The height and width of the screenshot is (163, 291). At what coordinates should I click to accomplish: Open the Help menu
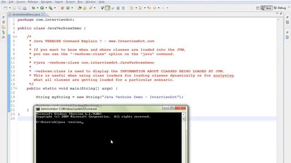101,2
